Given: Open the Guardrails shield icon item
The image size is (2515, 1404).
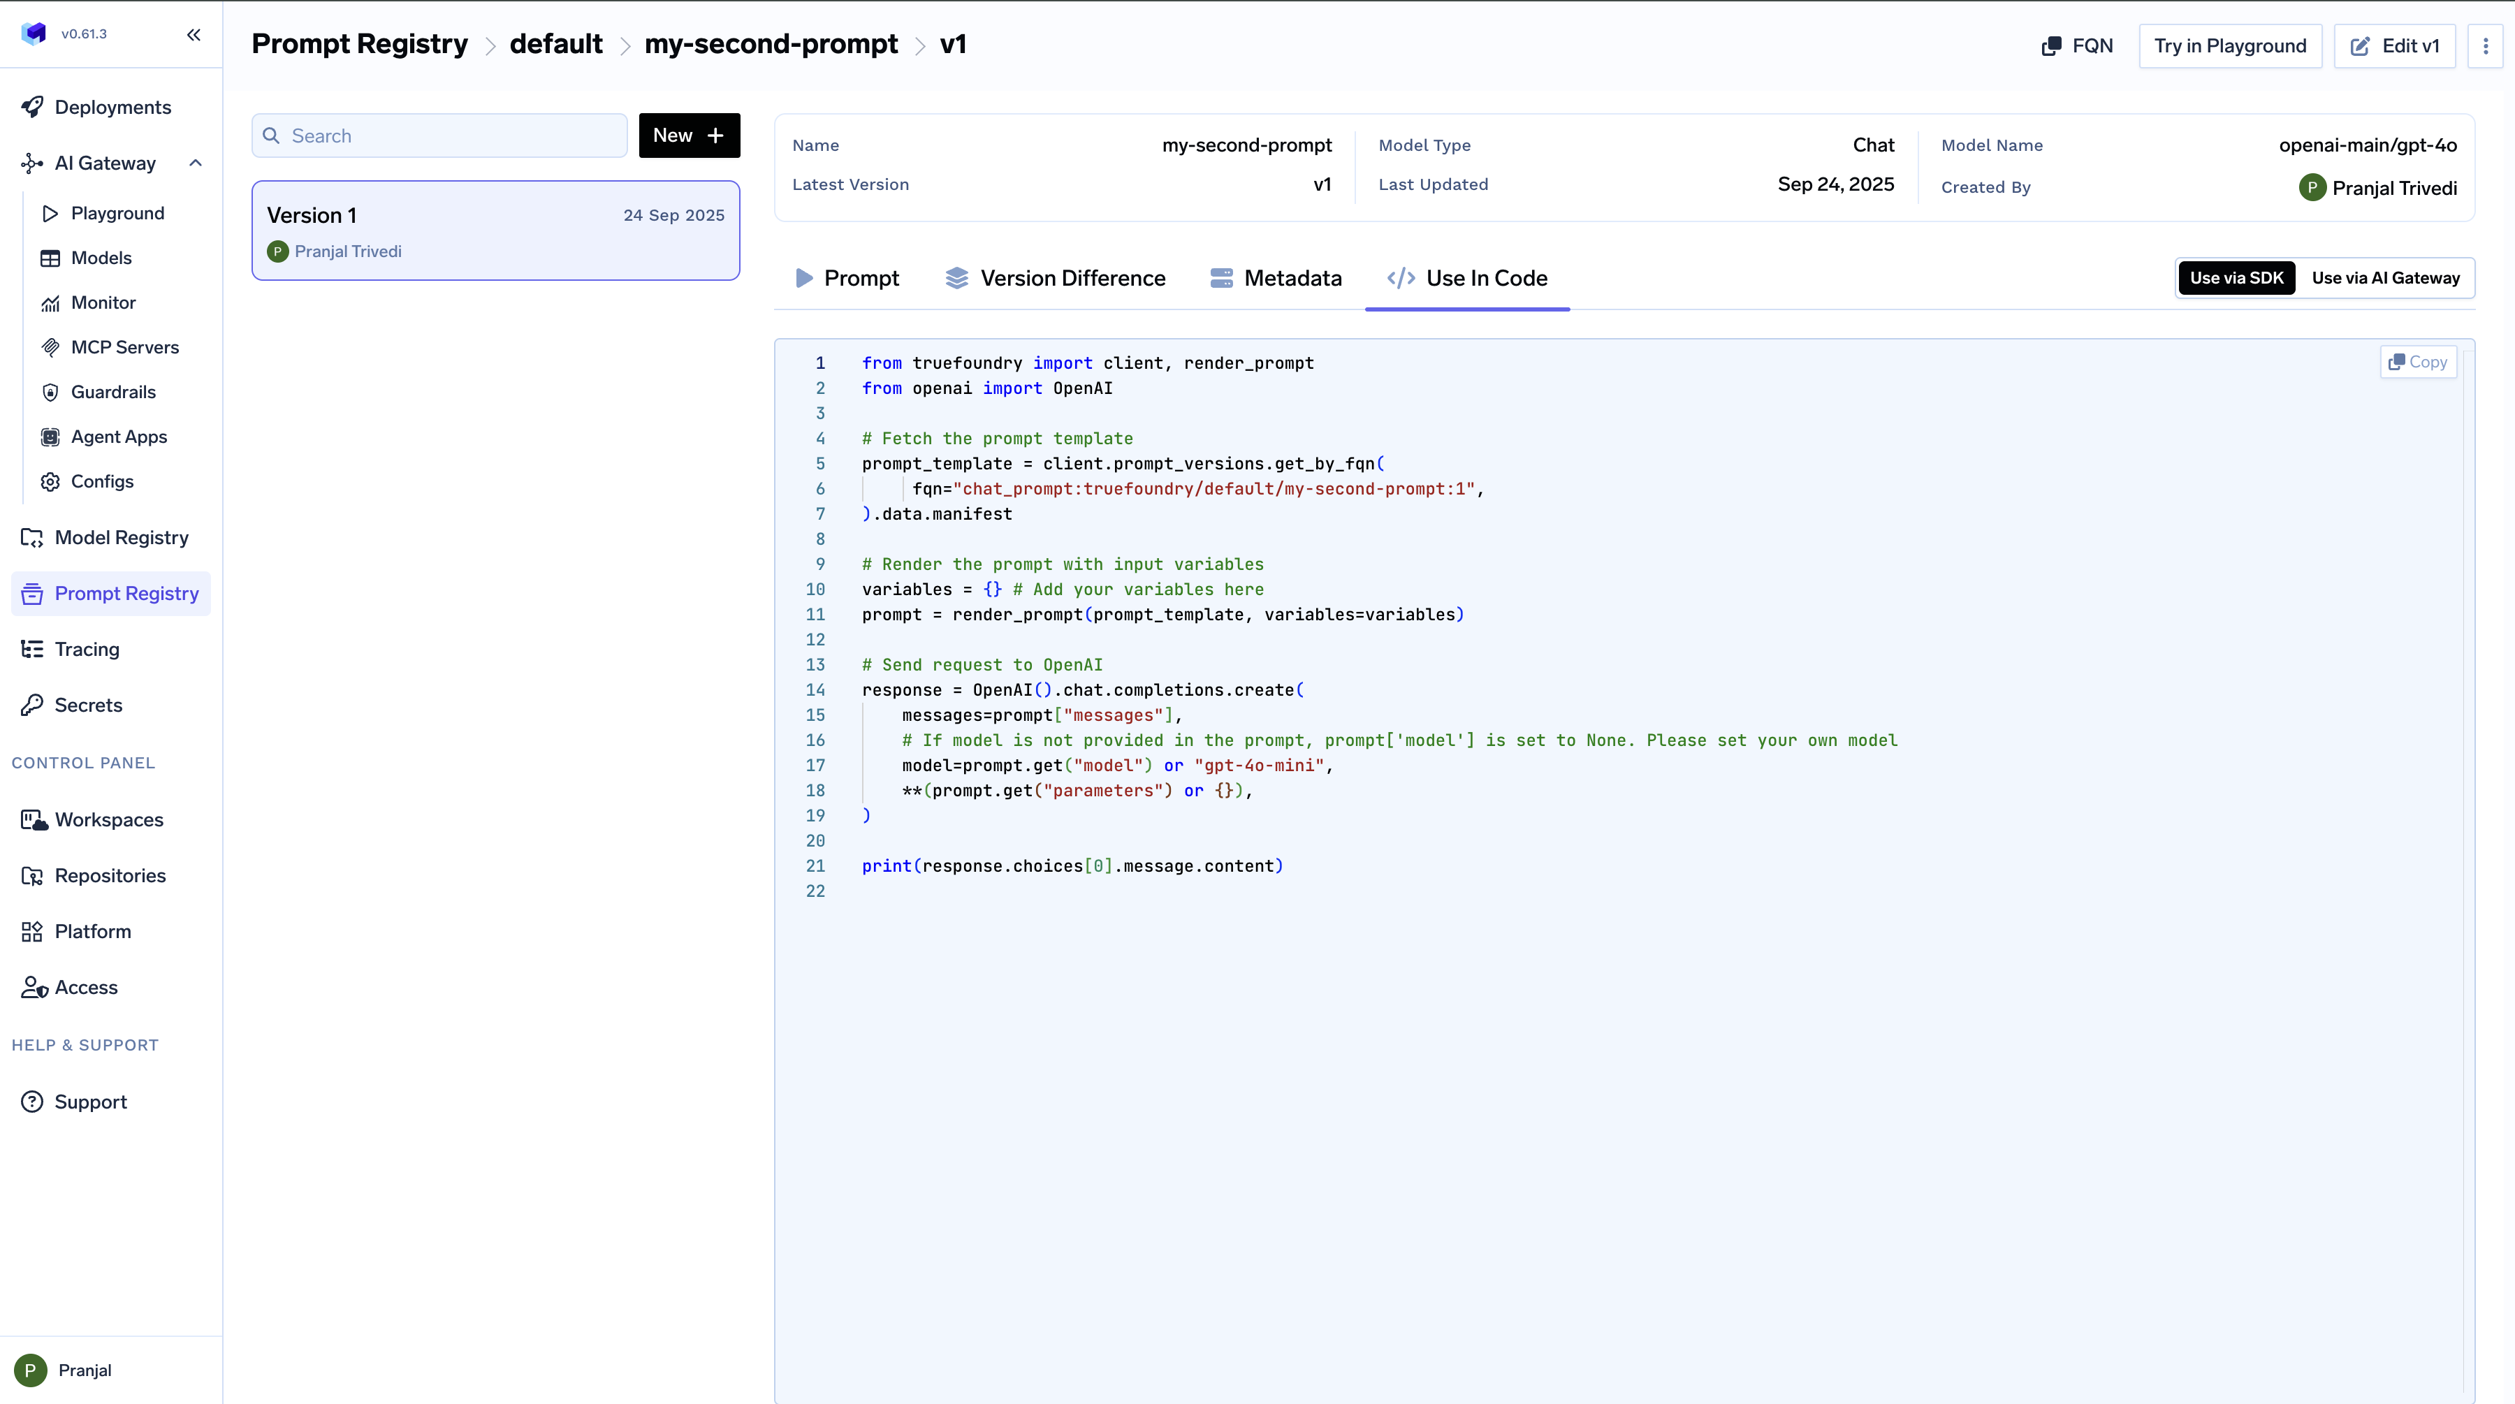Looking at the screenshot, I should 51,393.
